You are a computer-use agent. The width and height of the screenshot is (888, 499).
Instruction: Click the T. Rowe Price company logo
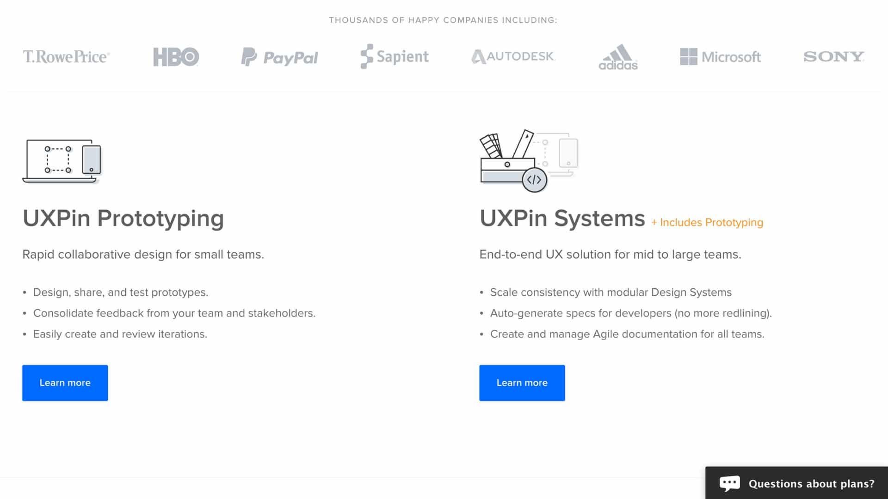[x=66, y=56]
